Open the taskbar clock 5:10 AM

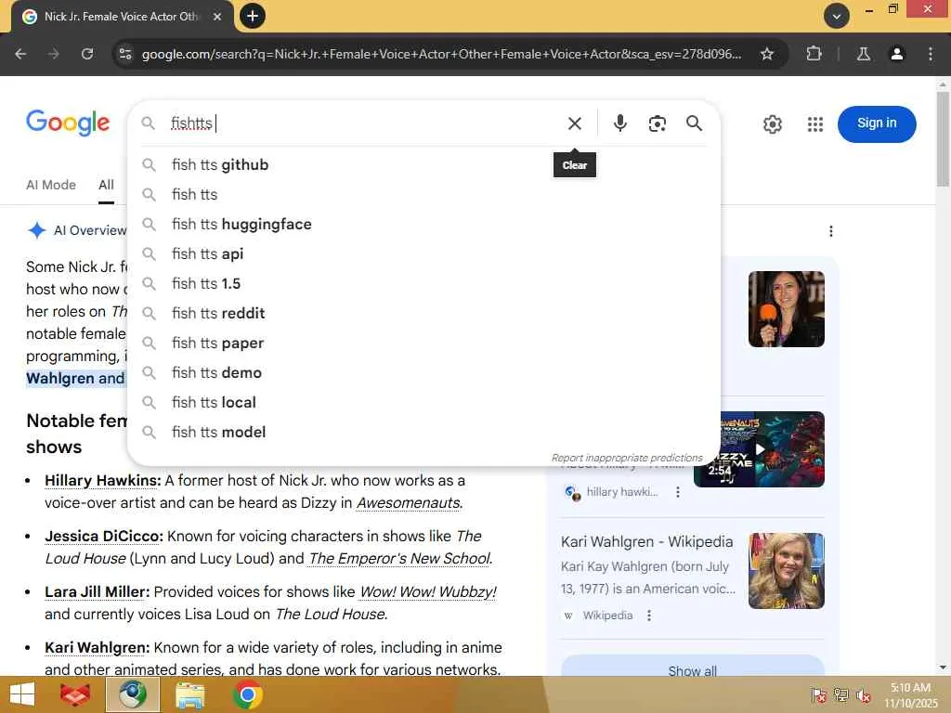click(x=910, y=695)
